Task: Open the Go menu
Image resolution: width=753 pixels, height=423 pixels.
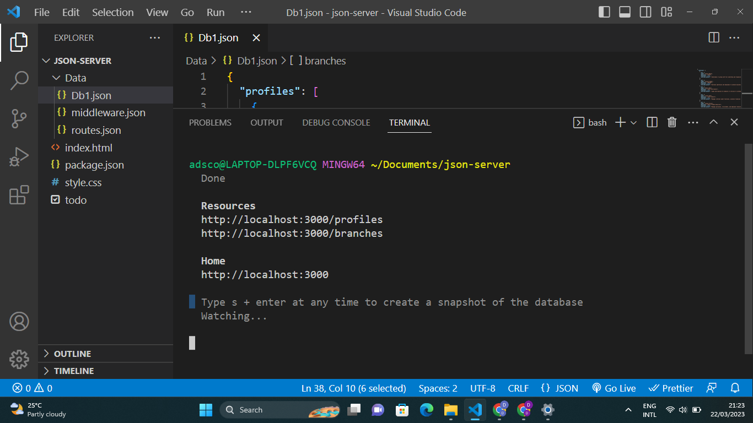Action: pyautogui.click(x=187, y=12)
